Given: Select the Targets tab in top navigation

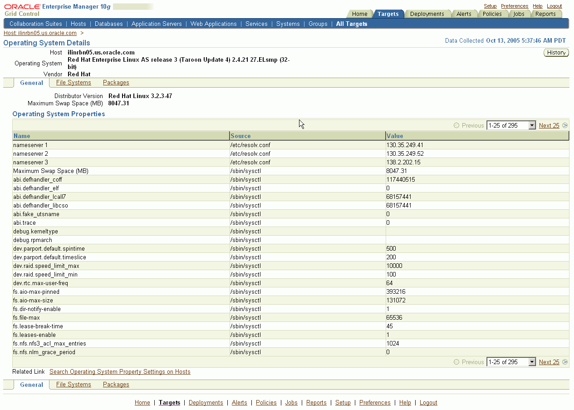Looking at the screenshot, I should [x=388, y=14].
